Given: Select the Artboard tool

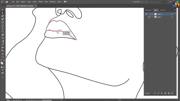Looking at the screenshot, I should coord(3,54).
